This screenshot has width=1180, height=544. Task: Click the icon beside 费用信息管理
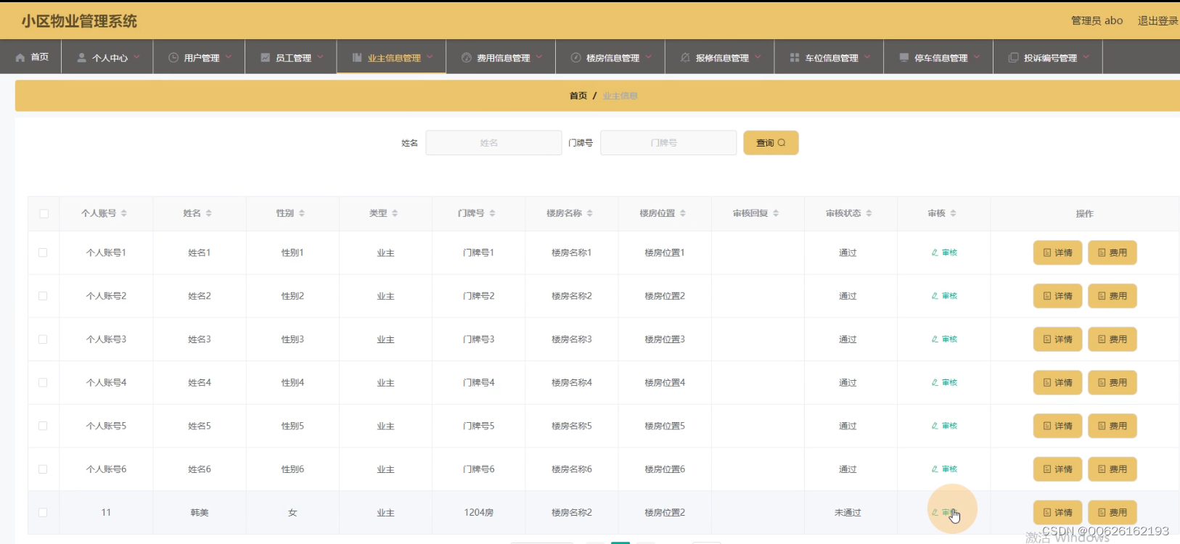point(467,57)
